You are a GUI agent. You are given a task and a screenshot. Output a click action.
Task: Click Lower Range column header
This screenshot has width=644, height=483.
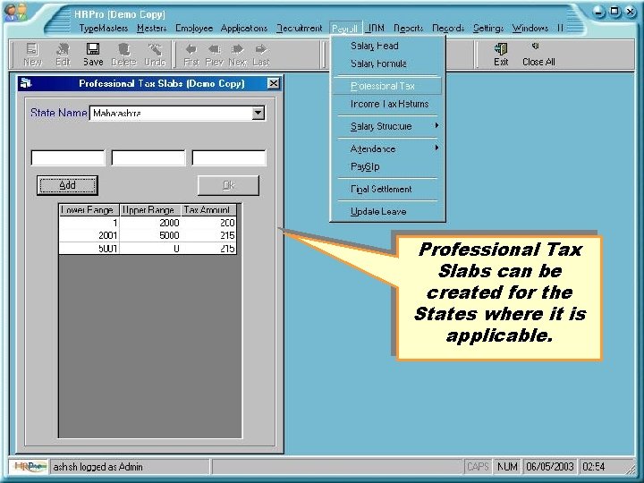[x=89, y=210]
